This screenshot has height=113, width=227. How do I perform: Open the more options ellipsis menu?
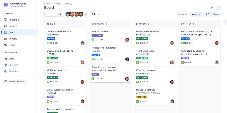pos(218,8)
